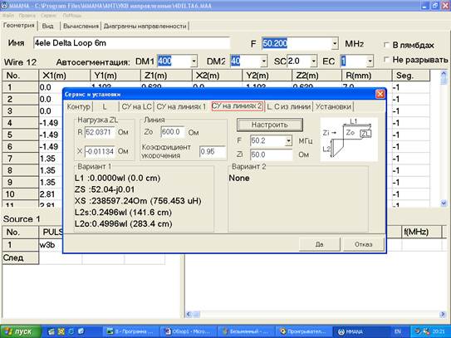Image resolution: width=451 pixels, height=338 pixels.
Task: Select the Контур tab in dialog
Action: click(78, 107)
